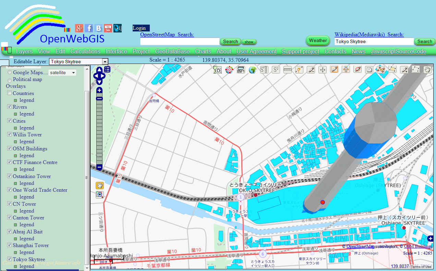Uncheck the Rivers overlay
This screenshot has height=271, width=436.
[9, 106]
